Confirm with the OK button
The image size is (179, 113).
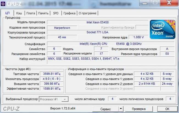click(167, 109)
